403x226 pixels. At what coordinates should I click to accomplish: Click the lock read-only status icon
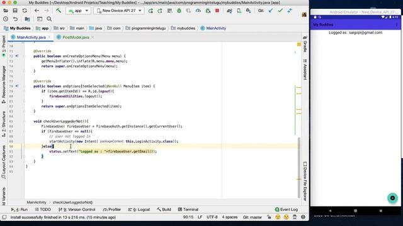pos(269,217)
